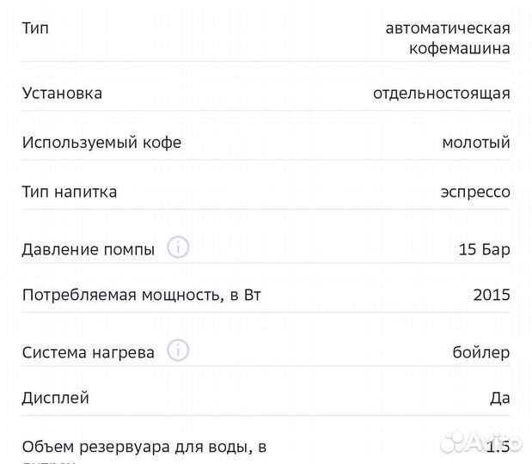Click the Потребляемая мощность, в Вт label
Viewport: 532px width, 464px height.
[142, 296]
